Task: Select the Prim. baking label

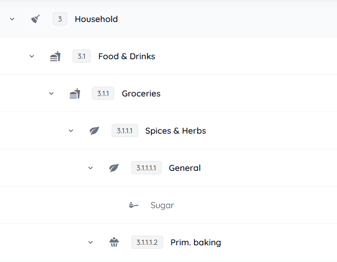Action: [x=195, y=242]
